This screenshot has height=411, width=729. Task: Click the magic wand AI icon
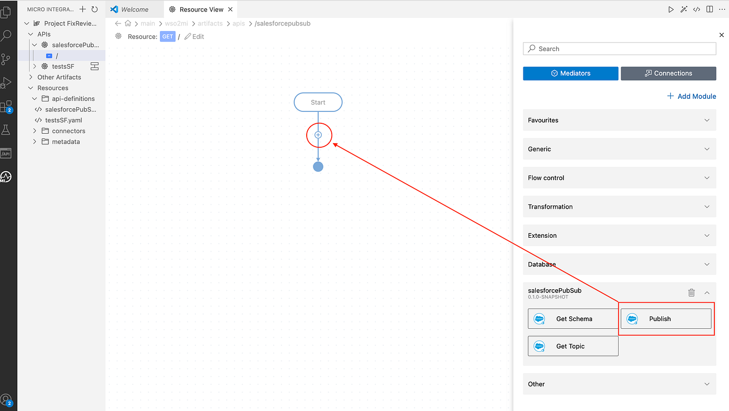point(684,9)
